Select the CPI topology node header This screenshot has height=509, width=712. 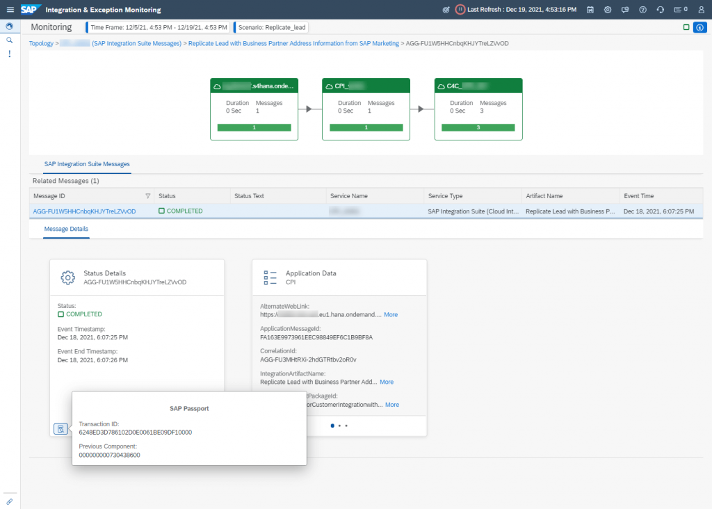click(x=366, y=86)
